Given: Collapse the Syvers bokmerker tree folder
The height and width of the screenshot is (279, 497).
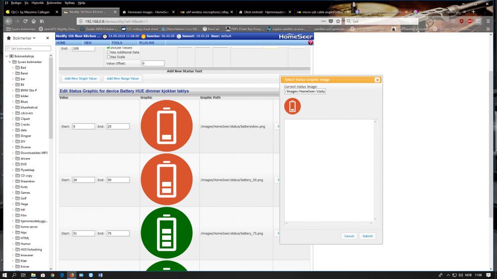Looking at the screenshot, I should click(x=9, y=62).
